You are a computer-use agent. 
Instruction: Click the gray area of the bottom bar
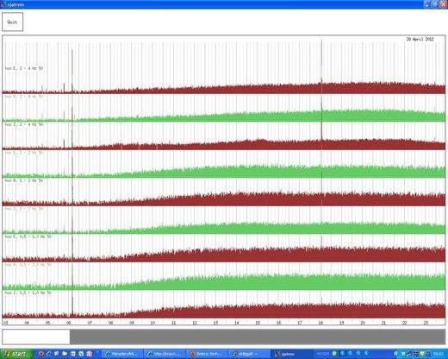click(258, 337)
